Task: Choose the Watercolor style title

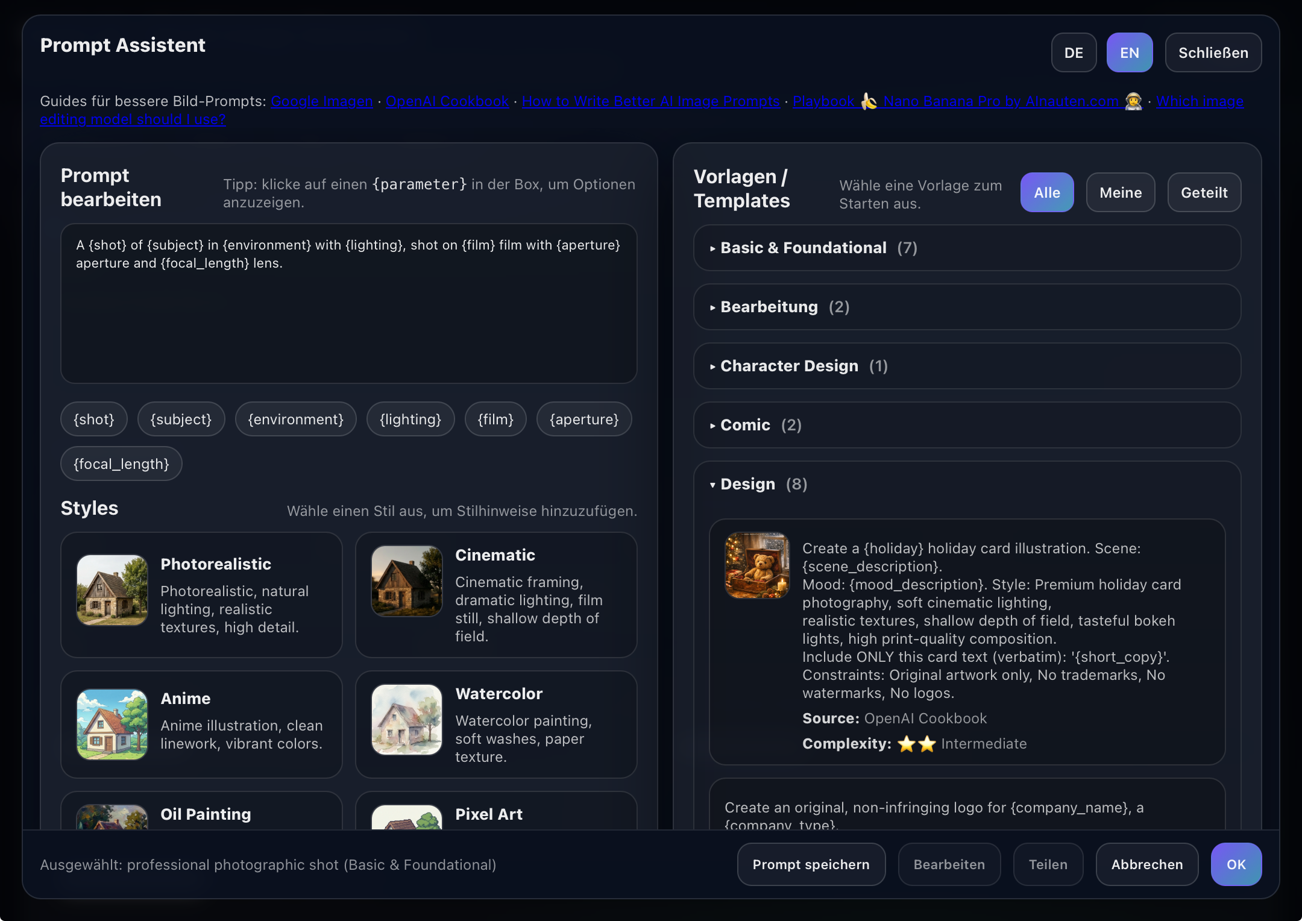Action: [x=499, y=694]
